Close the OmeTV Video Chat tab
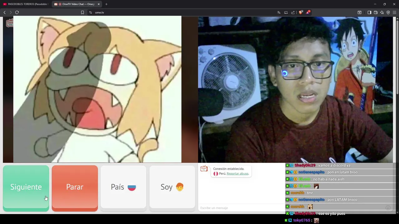 (x=99, y=4)
